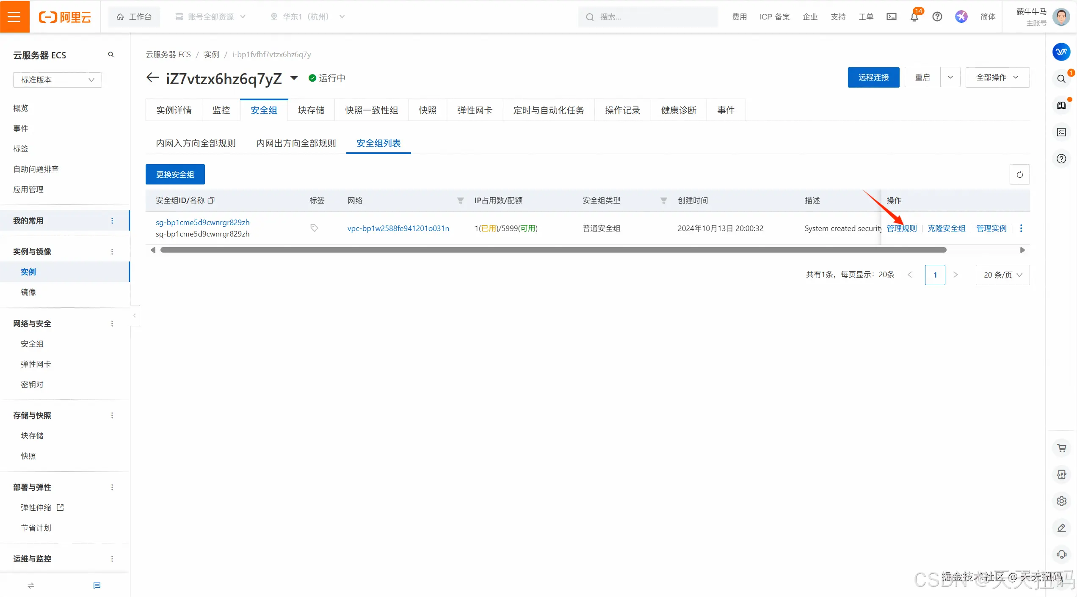Open the ECS sidebar search icon
Viewport: 1077px width, 597px height.
tap(111, 55)
